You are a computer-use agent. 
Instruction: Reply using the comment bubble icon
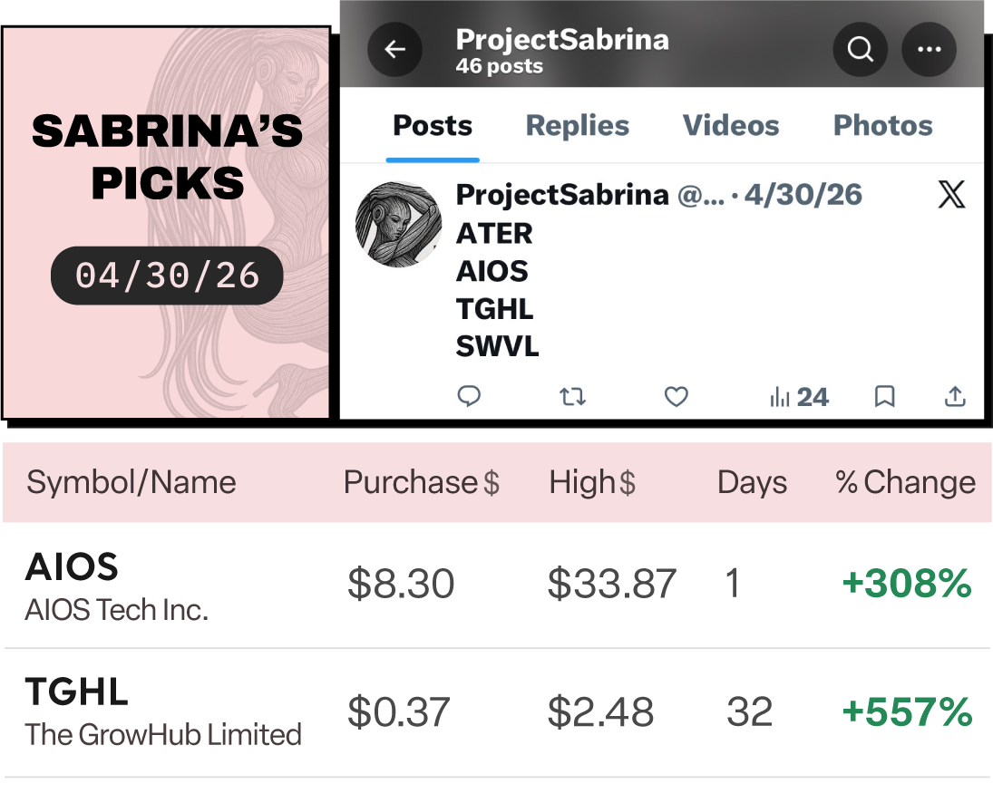[x=469, y=397]
